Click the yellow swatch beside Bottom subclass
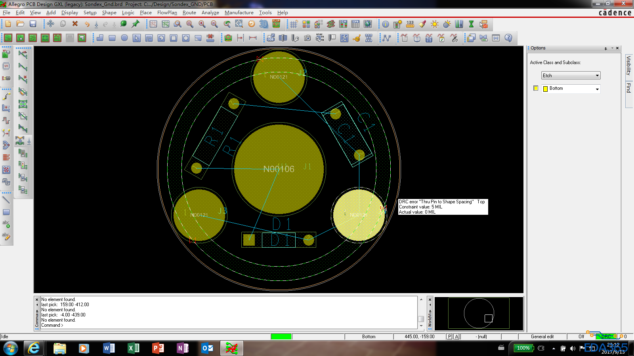Image resolution: width=634 pixels, height=356 pixels. coord(536,88)
